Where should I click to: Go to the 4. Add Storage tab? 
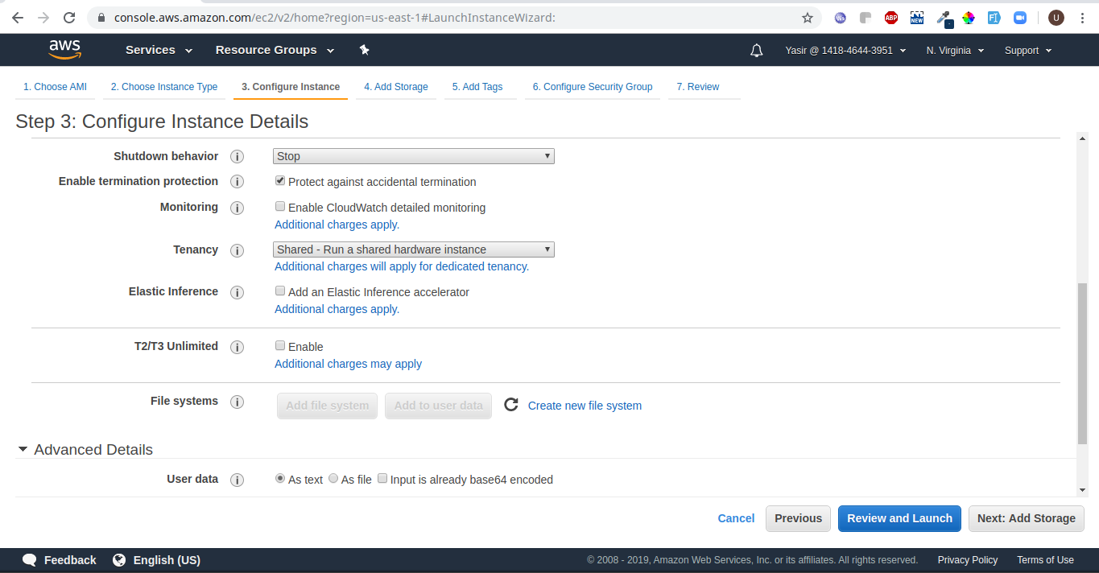click(x=395, y=87)
